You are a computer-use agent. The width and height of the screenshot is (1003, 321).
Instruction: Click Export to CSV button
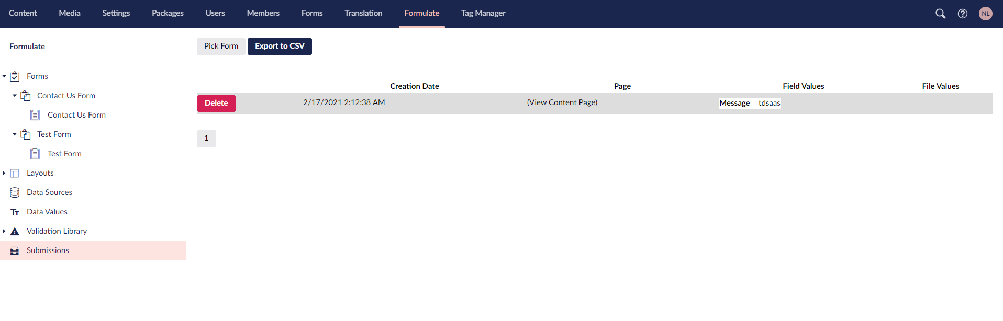(x=280, y=46)
